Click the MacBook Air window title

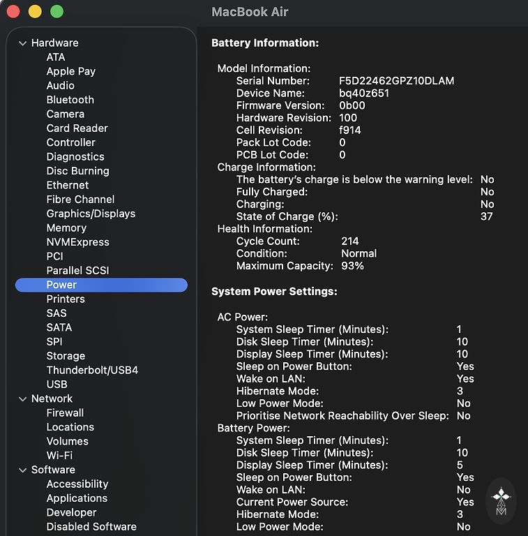(250, 13)
